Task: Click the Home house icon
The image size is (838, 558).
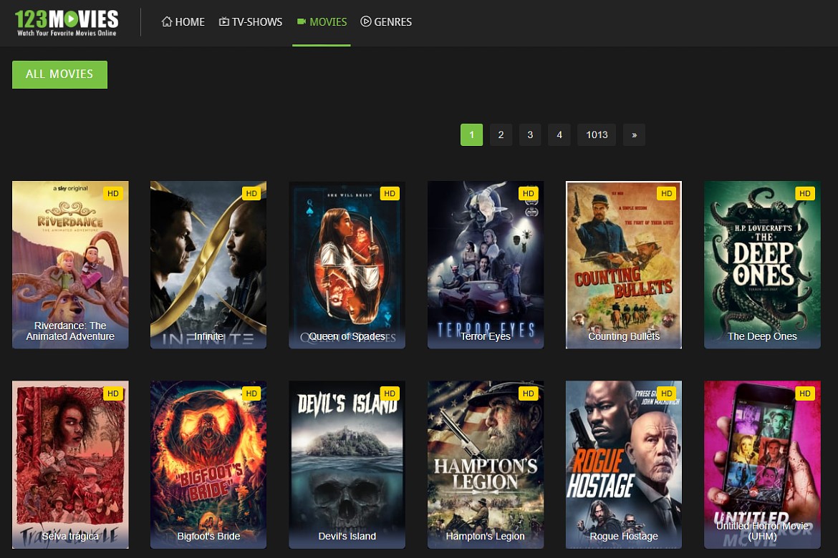Action: coord(167,22)
